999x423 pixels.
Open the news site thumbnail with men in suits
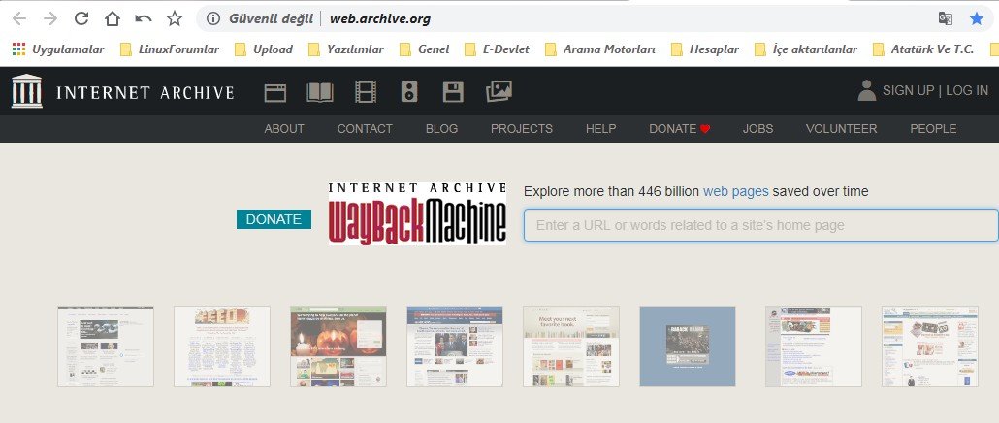(x=455, y=346)
